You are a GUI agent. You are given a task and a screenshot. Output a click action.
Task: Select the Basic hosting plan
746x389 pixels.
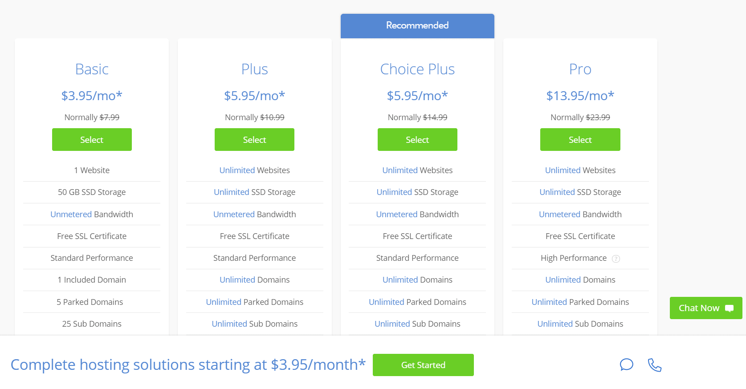(x=92, y=139)
